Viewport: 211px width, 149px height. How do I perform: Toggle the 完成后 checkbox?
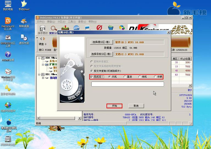coord(91,77)
